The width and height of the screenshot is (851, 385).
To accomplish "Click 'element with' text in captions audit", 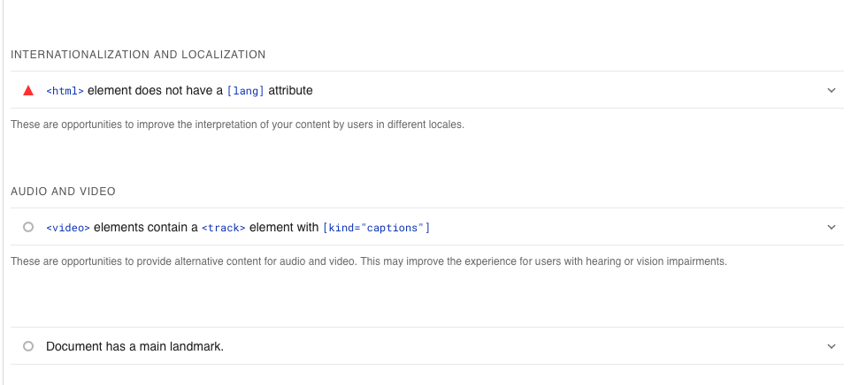I will tap(284, 228).
